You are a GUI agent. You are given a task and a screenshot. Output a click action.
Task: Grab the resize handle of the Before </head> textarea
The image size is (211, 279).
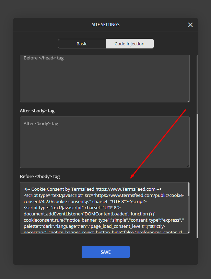point(188,101)
